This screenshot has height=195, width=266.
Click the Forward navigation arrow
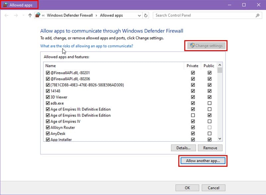(x=16, y=15)
